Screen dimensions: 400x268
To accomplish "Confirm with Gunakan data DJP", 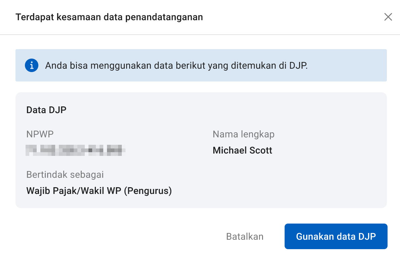I will [336, 236].
